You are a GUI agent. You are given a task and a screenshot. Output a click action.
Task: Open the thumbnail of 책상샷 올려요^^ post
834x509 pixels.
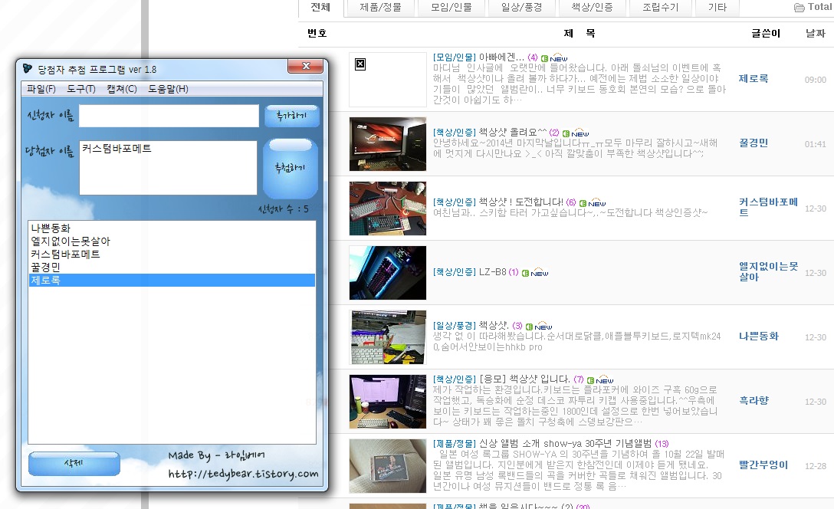[388, 144]
